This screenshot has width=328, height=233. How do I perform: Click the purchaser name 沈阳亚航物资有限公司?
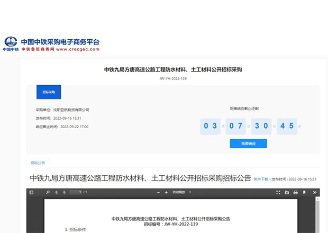pos(71,110)
